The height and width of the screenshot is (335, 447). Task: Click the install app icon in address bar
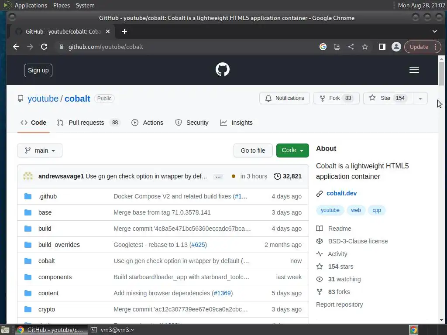pyautogui.click(x=337, y=47)
